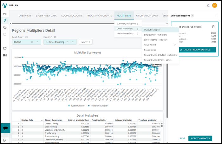
Task: Toggle Type SAM Multiplier legend series
Action: tap(98, 106)
